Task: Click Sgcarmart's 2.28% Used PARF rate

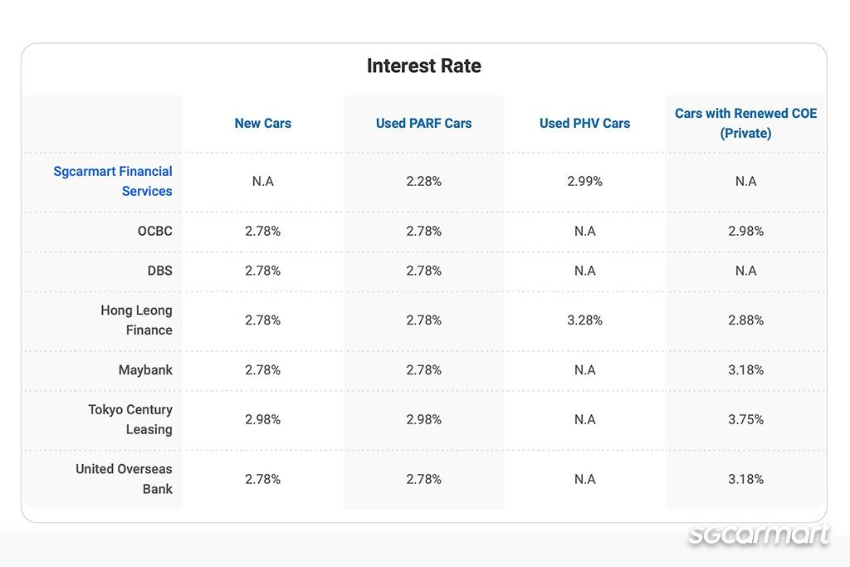Action: [423, 181]
